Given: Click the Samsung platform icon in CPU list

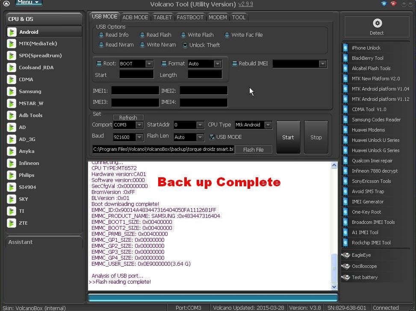Looking at the screenshot, I should pyautogui.click(x=12, y=91).
